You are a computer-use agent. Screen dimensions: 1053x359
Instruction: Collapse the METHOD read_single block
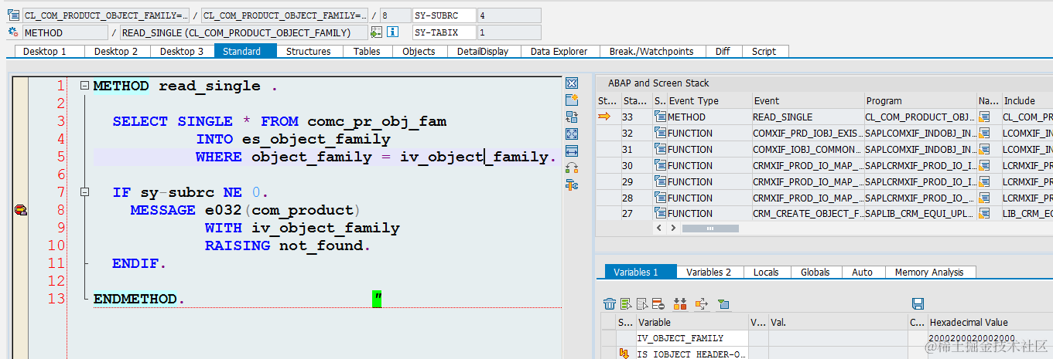[84, 86]
